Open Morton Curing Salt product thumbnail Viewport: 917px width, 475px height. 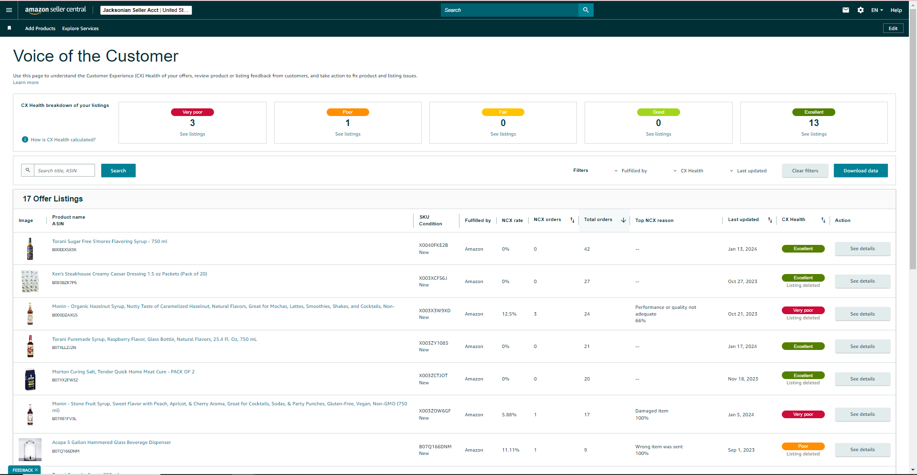coord(30,380)
